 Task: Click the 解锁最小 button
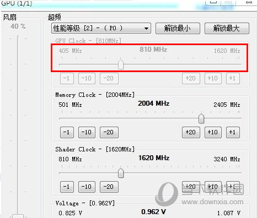pos(178,28)
